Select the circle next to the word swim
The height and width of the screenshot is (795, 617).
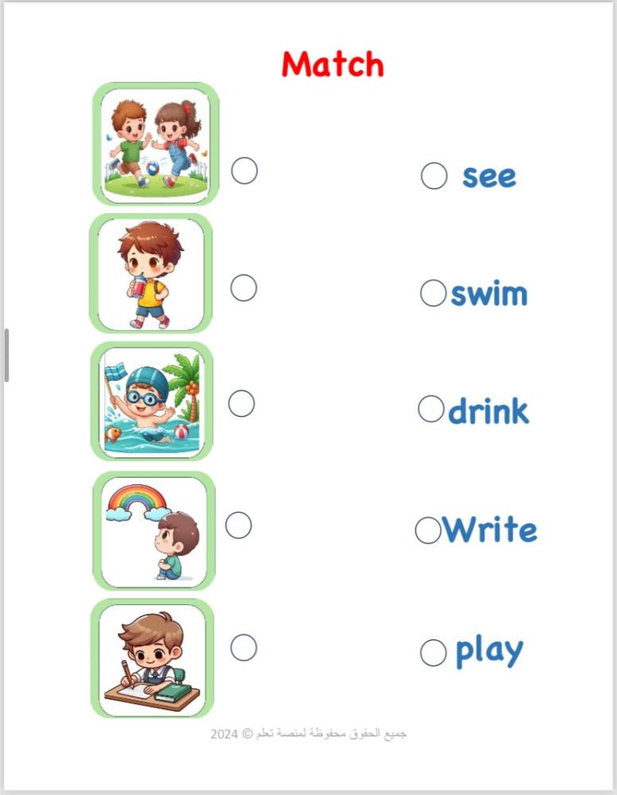click(x=433, y=293)
